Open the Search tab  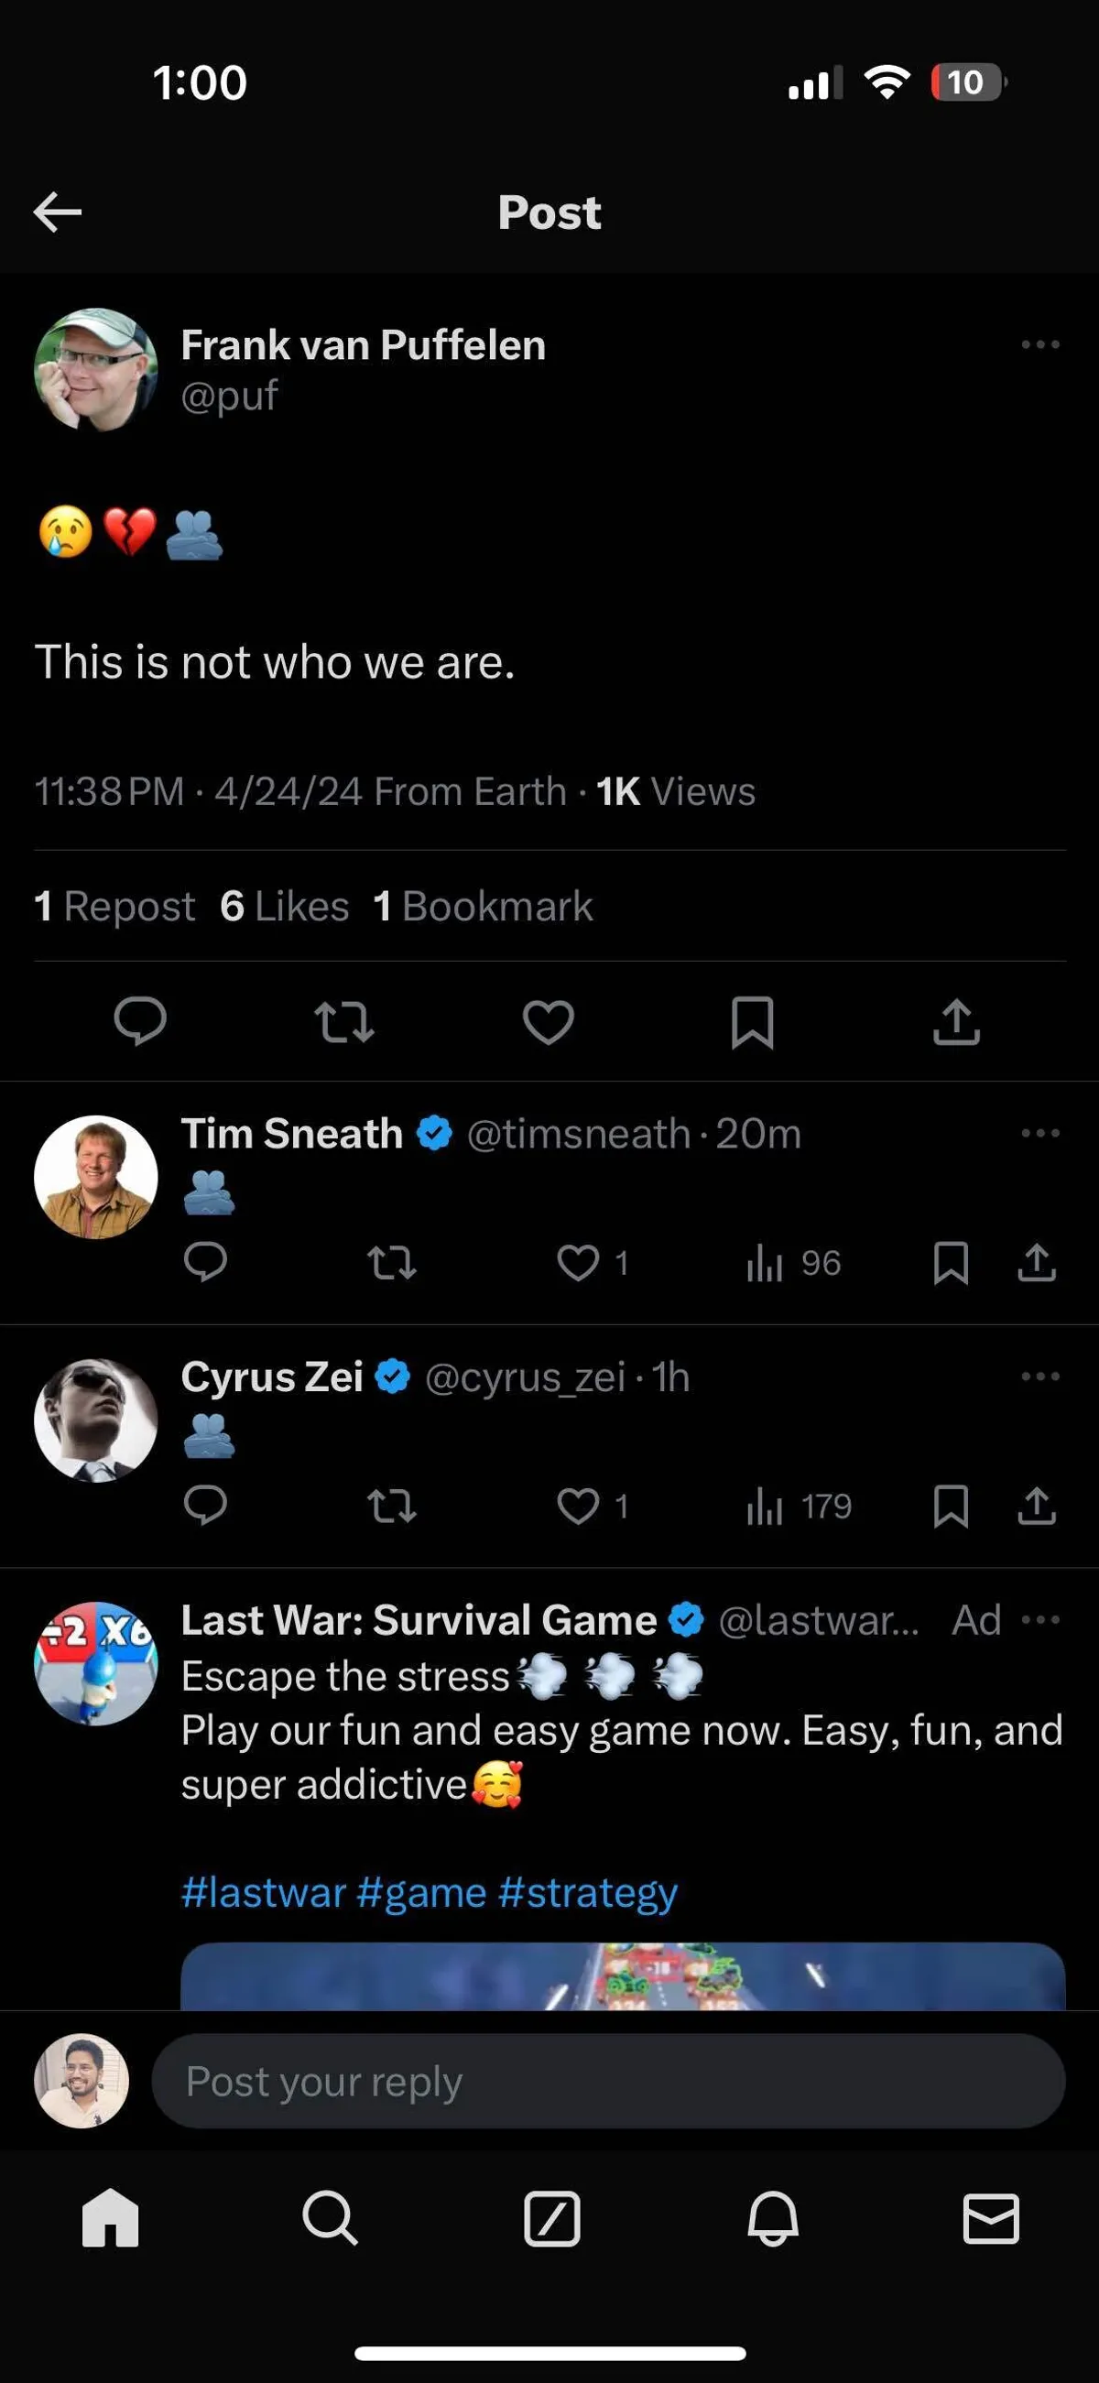[330, 2218]
